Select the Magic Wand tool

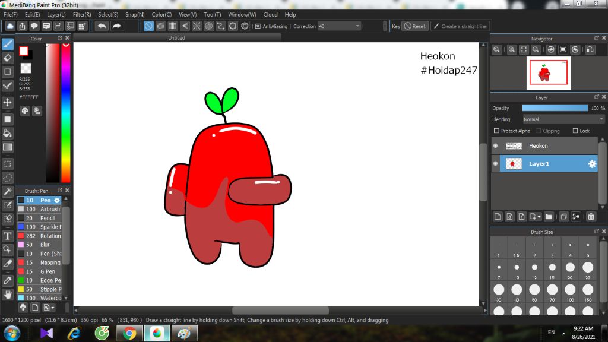coord(7,192)
